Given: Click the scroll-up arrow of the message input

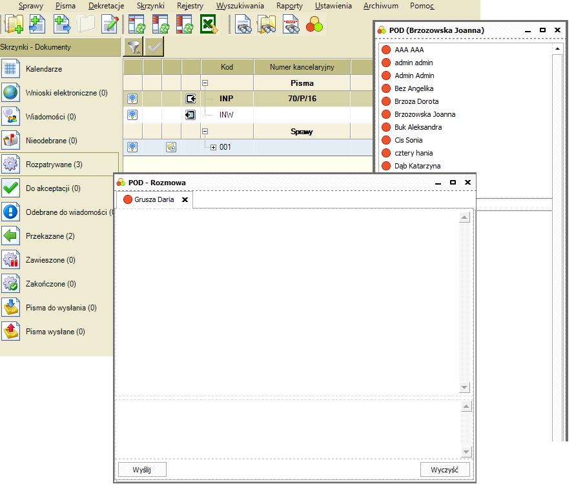Looking at the screenshot, I should [466, 406].
